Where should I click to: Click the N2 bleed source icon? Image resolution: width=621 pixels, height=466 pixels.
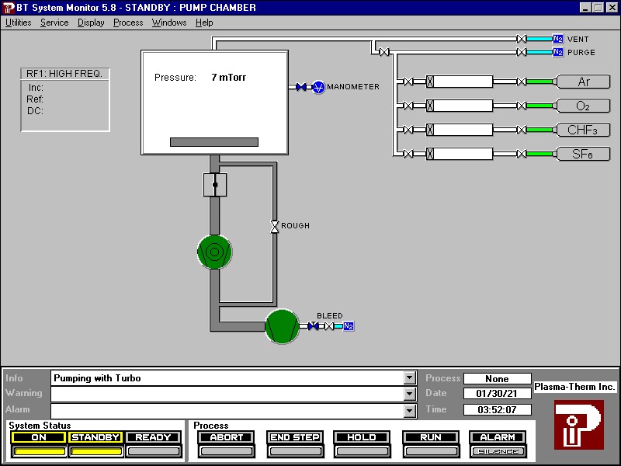(x=349, y=326)
